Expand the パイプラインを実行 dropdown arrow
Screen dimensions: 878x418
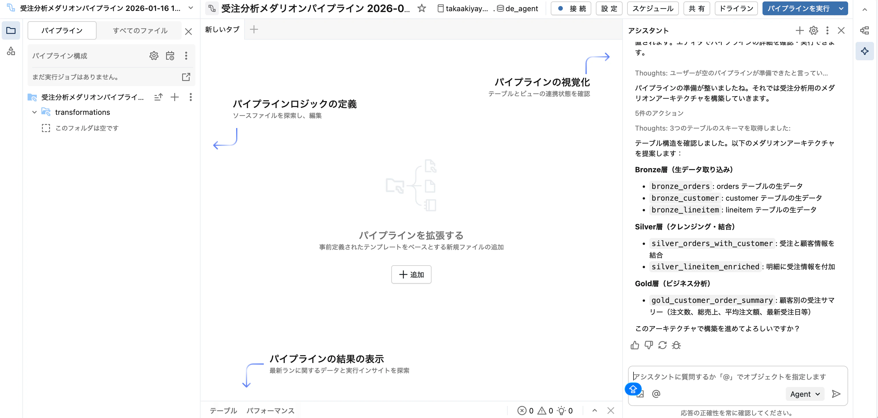[x=841, y=9]
